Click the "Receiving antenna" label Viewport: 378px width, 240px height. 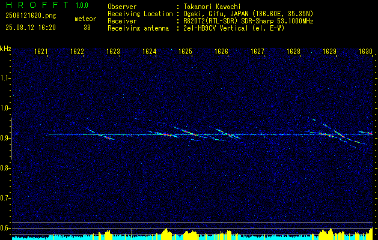coord(138,28)
